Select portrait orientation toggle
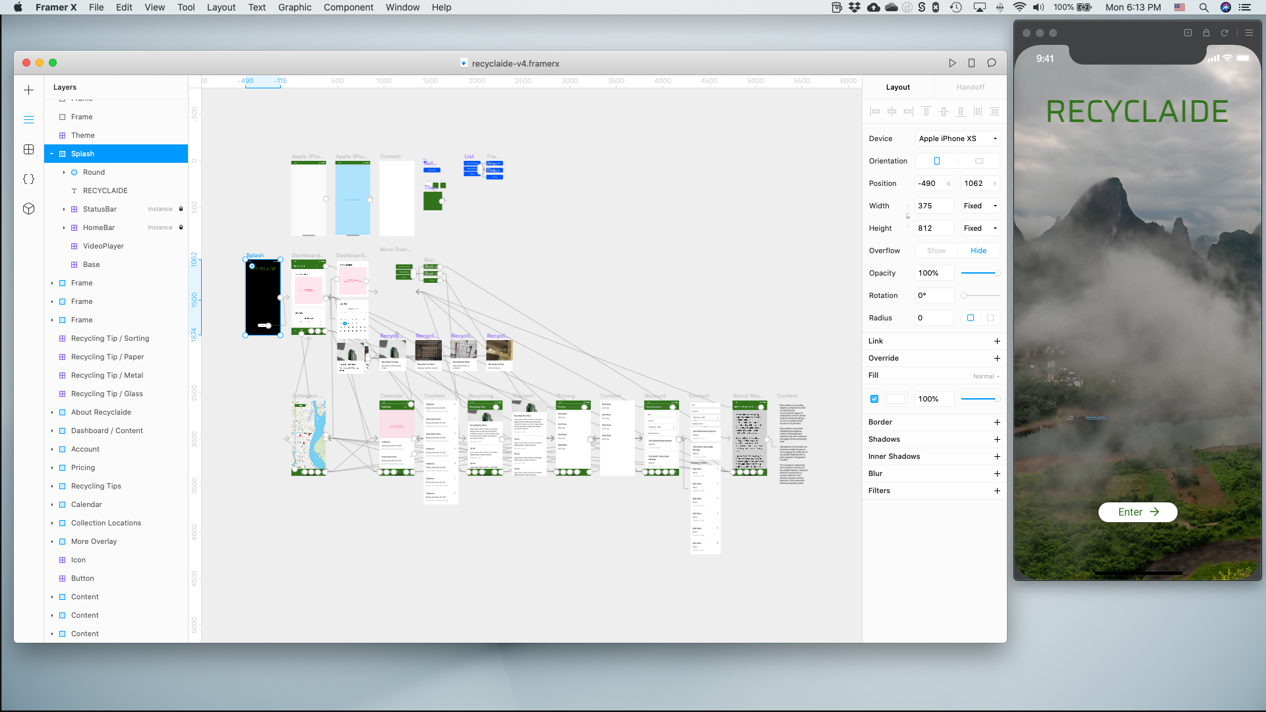 (936, 161)
